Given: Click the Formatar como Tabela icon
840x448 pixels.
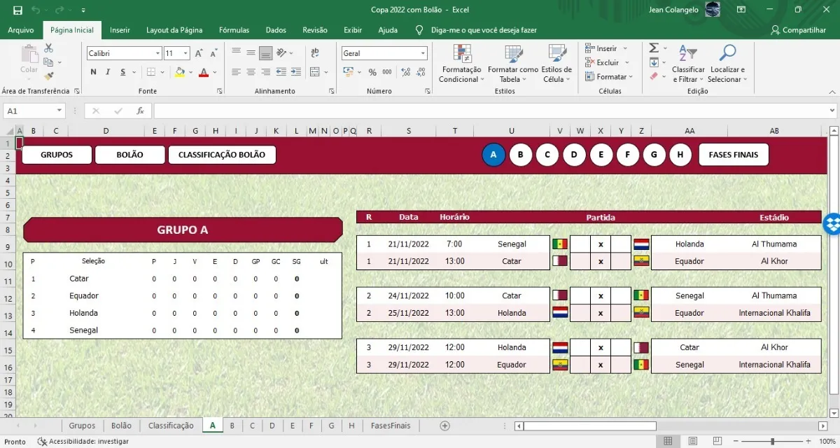Looking at the screenshot, I should pos(512,63).
